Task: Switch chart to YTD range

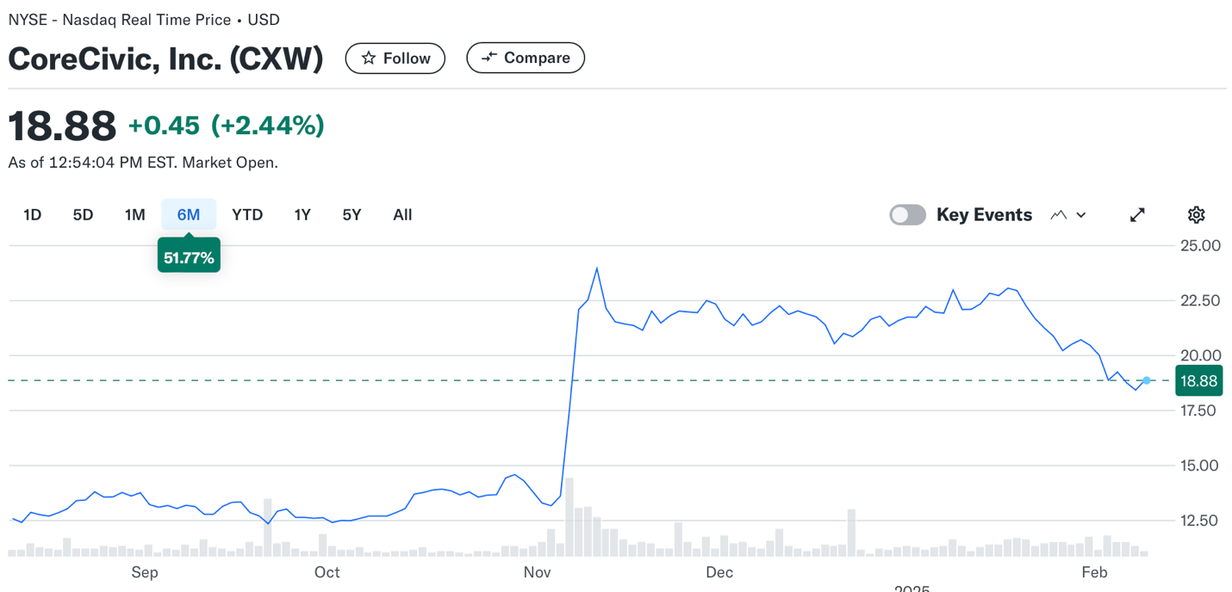Action: pos(247,215)
